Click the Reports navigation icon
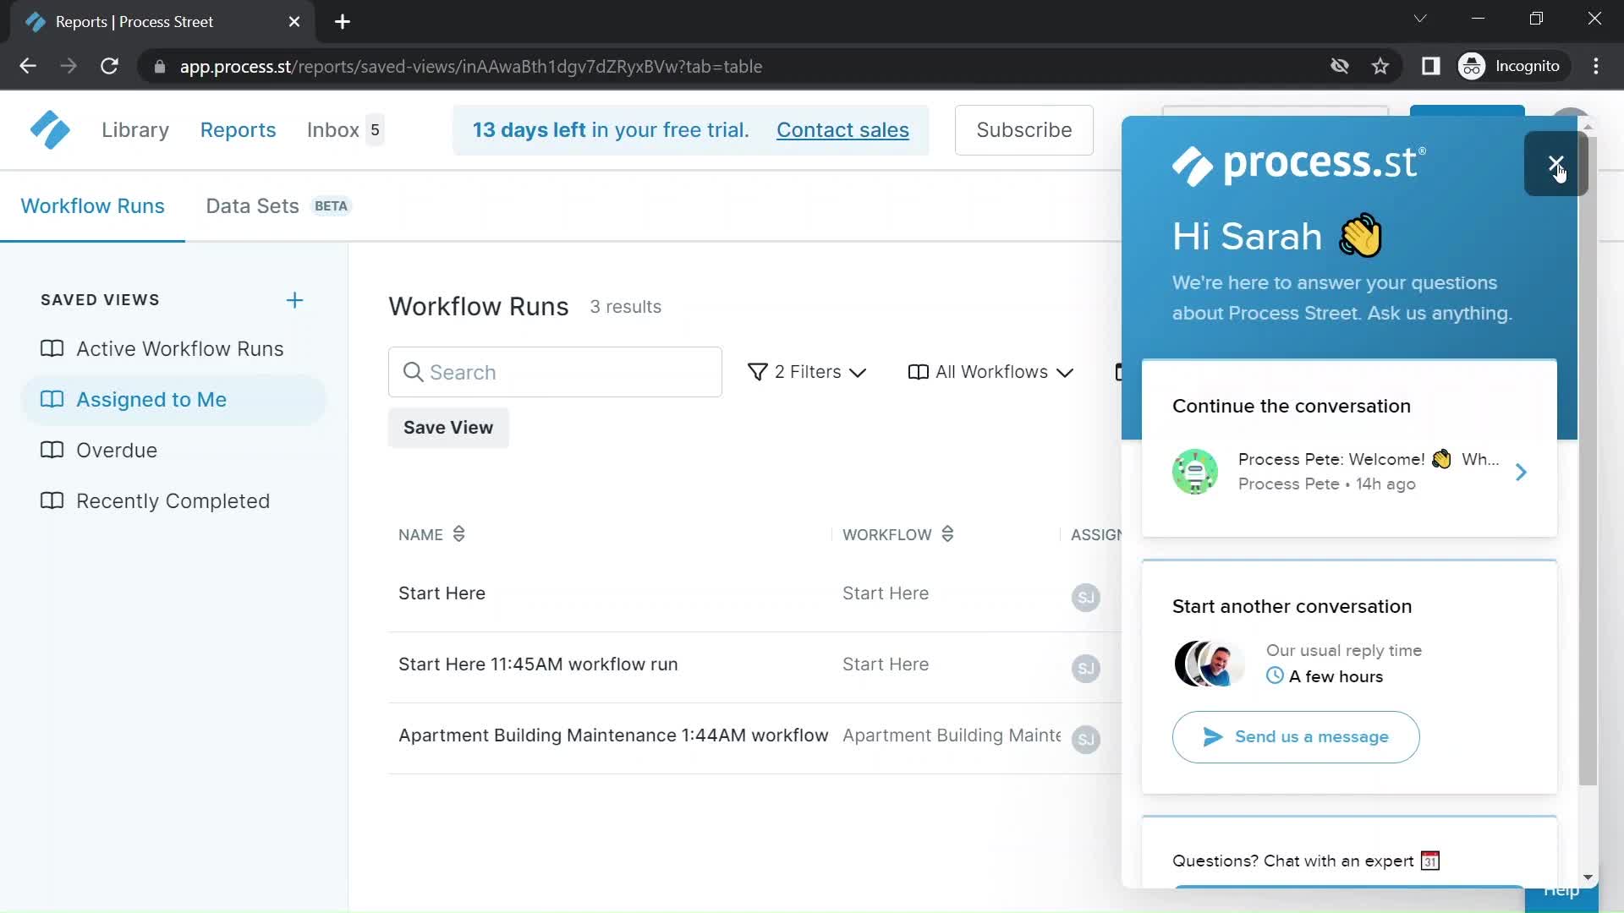The height and width of the screenshot is (913, 1624). [x=238, y=130]
